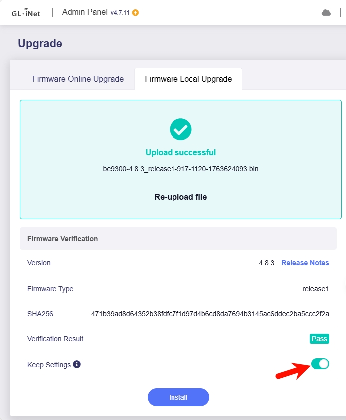Screen dimensions: 346x420
Task: Click the info icon beside Keep Settings
Action: click(x=77, y=365)
